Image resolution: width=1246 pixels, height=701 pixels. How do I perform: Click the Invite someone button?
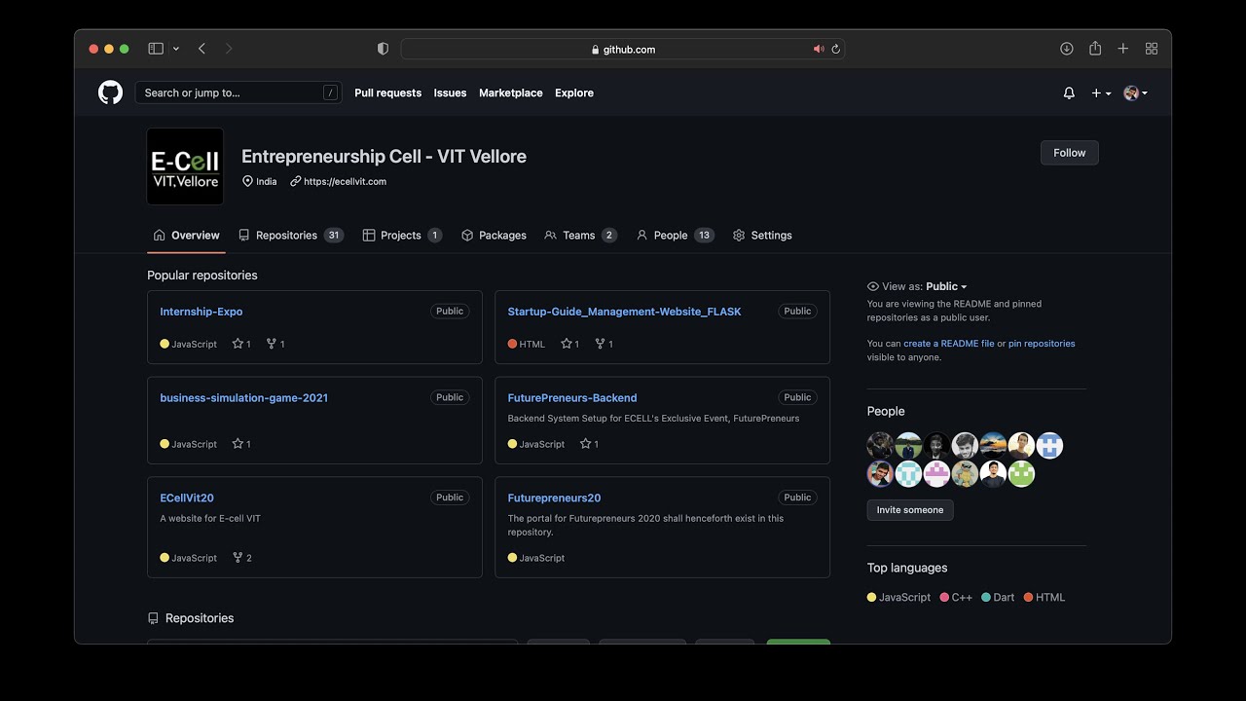point(910,510)
